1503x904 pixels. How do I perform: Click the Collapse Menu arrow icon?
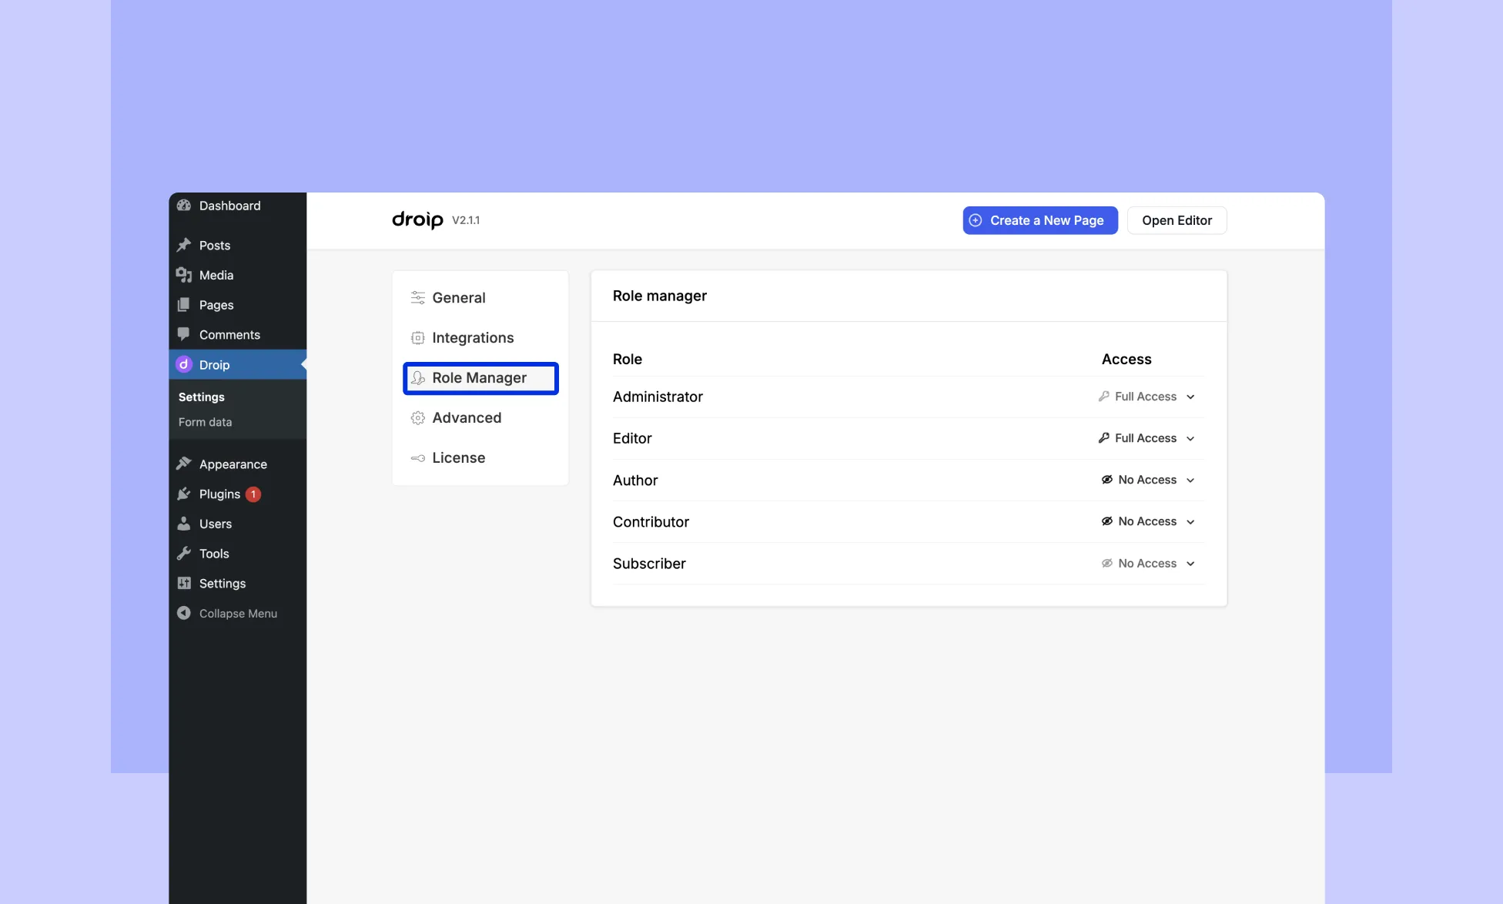coord(183,613)
